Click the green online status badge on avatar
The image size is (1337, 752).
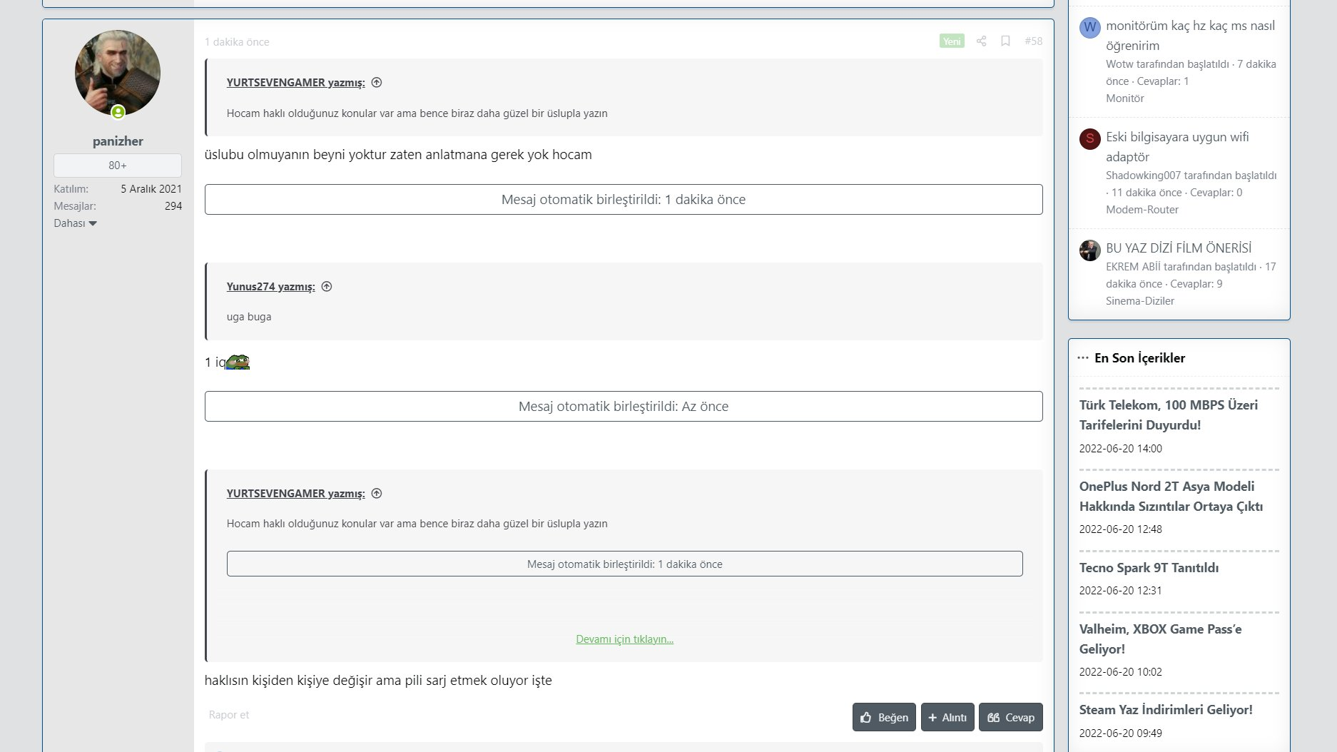118,112
